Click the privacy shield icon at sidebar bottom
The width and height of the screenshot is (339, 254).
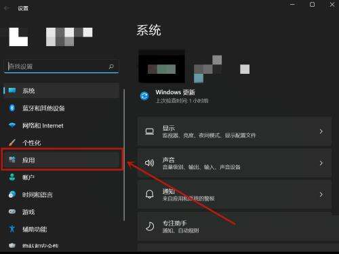(x=12, y=246)
